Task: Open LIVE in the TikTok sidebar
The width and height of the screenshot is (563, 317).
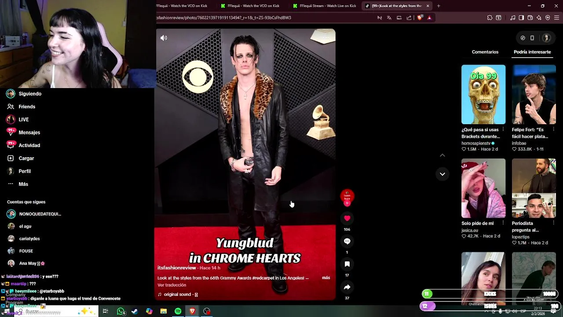Action: [18, 119]
